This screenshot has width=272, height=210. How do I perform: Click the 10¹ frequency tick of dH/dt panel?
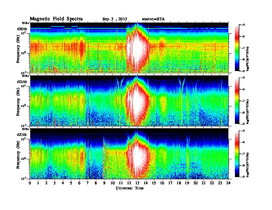(x=23, y=33)
